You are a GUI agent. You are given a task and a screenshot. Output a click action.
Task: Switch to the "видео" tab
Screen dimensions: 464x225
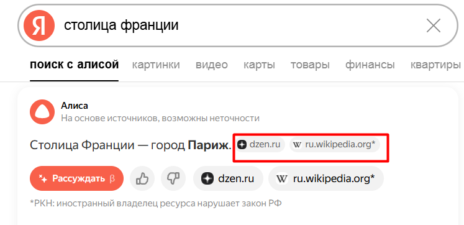212,65
